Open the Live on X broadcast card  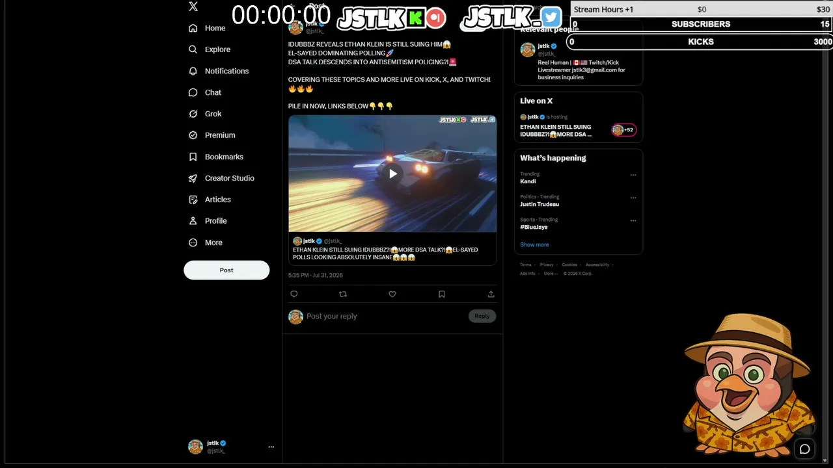tap(578, 127)
